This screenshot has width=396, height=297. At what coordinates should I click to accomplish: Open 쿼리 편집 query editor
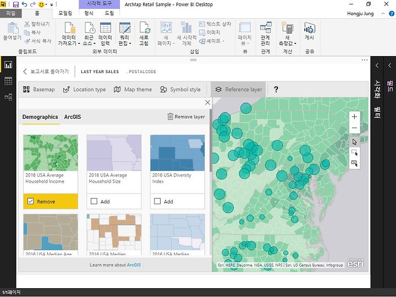click(x=125, y=34)
